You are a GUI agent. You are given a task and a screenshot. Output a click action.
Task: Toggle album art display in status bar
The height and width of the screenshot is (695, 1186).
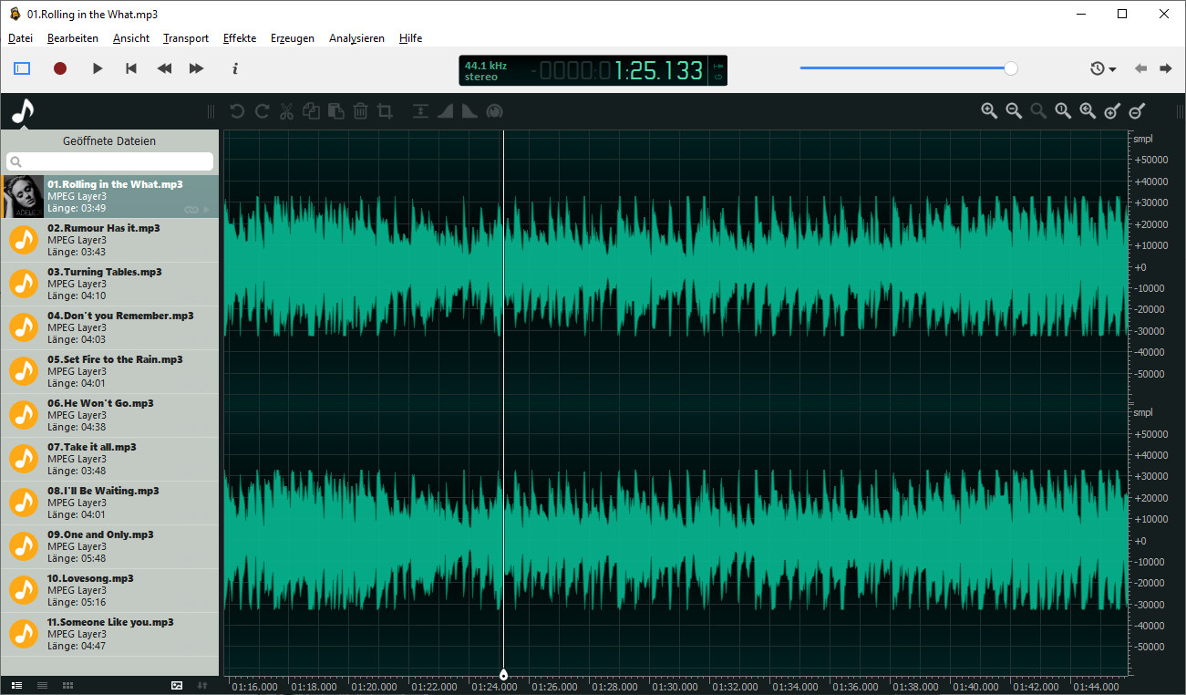(176, 684)
